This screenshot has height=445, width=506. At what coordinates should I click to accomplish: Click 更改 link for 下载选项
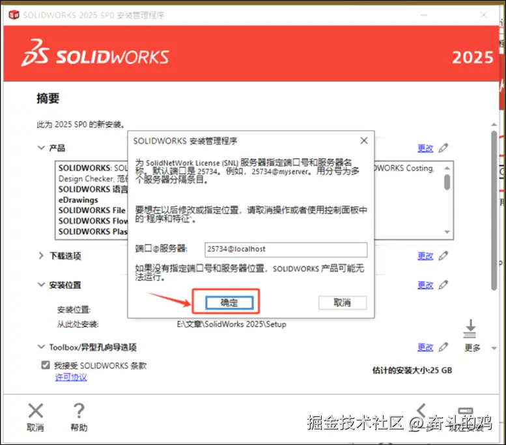coord(425,256)
